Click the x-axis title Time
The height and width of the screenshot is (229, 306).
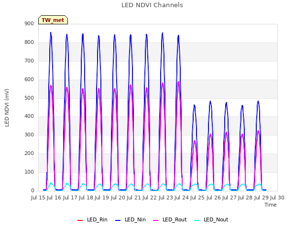coord(271,205)
